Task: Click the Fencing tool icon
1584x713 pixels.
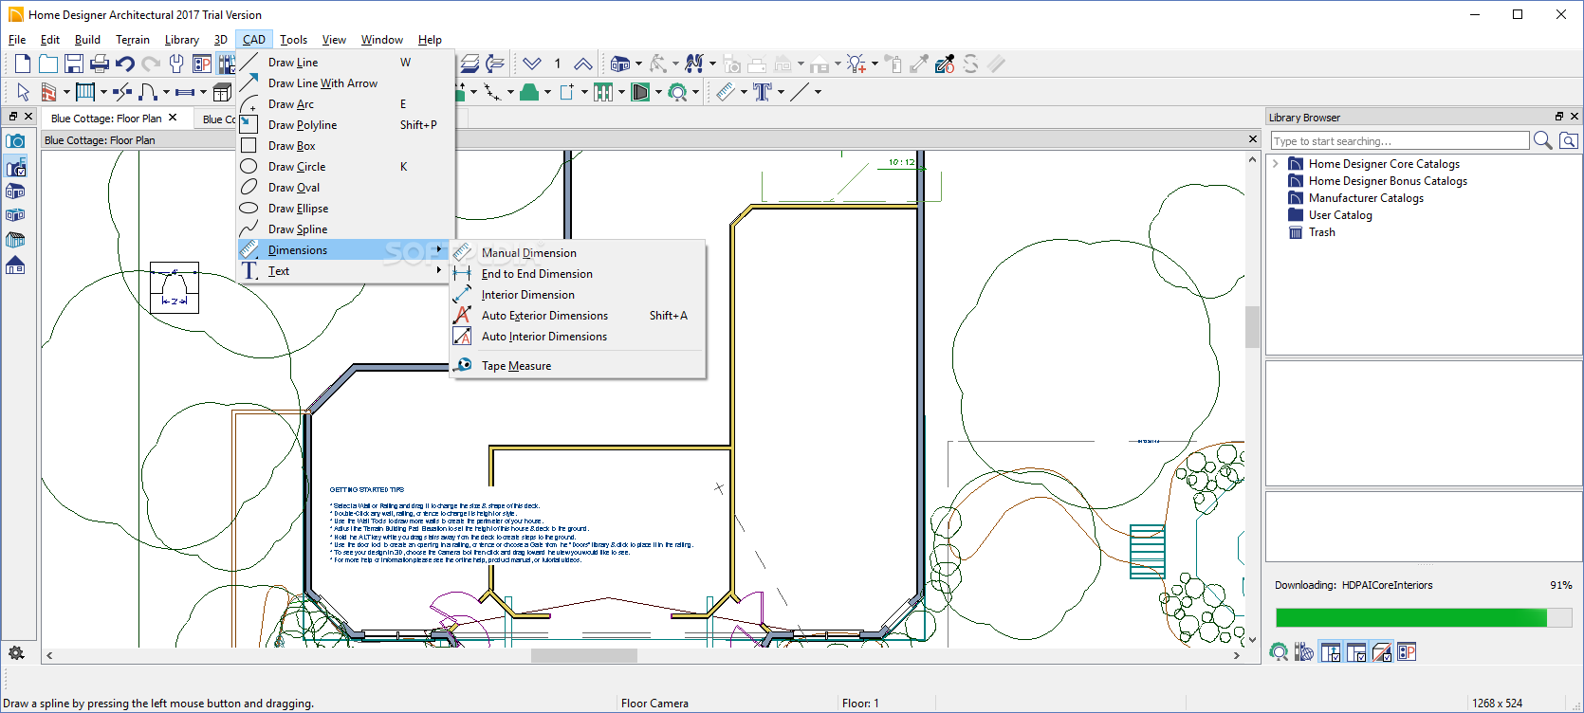Action: pyautogui.click(x=603, y=92)
